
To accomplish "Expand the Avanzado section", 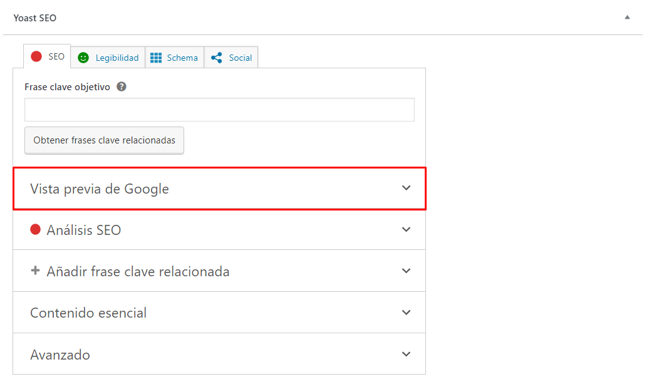I will pos(219,354).
